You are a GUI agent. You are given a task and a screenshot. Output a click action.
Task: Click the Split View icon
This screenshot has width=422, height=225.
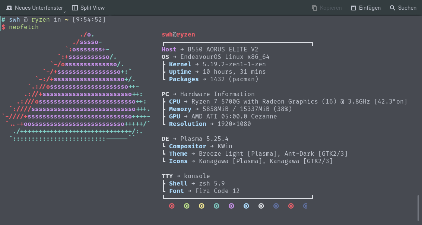[x=75, y=8]
